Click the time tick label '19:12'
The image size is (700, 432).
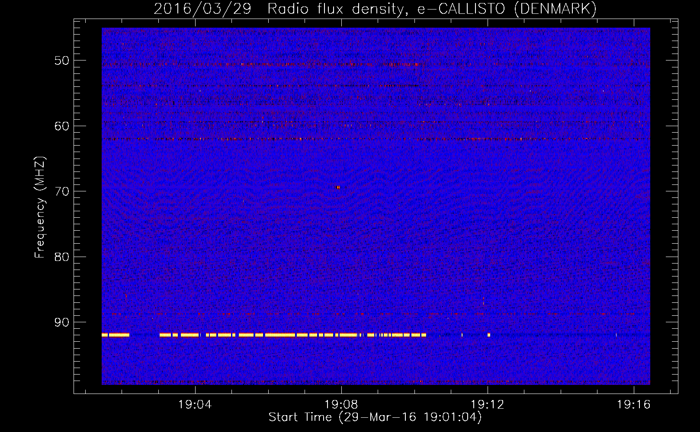pos(488,405)
